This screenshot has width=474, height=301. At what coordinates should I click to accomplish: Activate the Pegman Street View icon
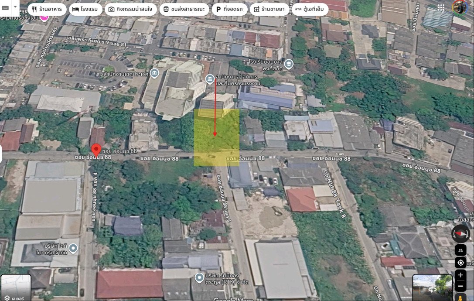460,298
